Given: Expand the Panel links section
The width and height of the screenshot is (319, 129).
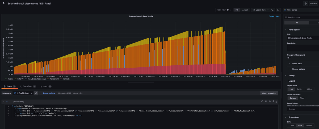Looking at the screenshot, I should click(297, 64).
